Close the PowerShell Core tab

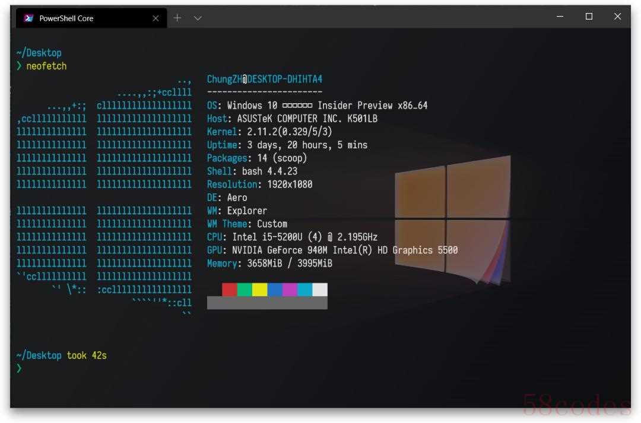tap(156, 18)
